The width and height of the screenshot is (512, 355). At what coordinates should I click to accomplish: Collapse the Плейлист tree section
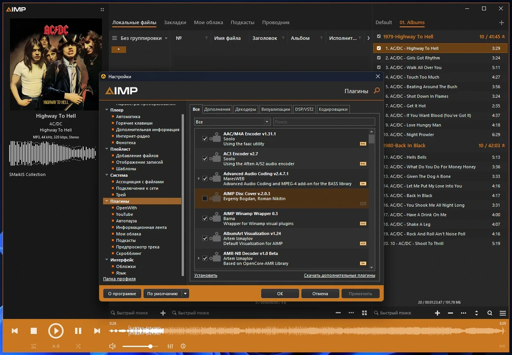point(107,149)
